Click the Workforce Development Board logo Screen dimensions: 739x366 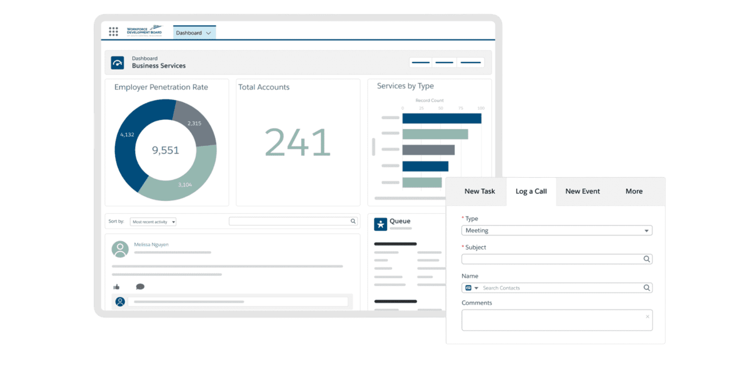145,31
